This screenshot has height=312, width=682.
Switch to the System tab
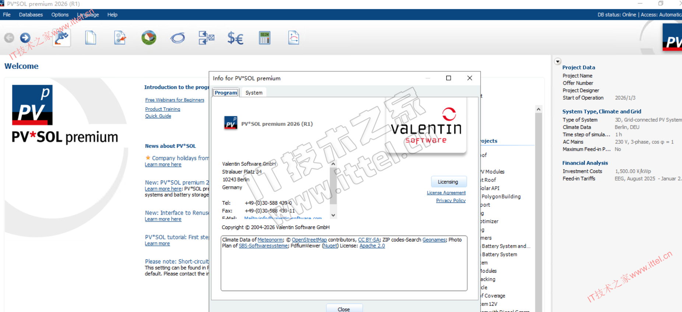pos(254,93)
